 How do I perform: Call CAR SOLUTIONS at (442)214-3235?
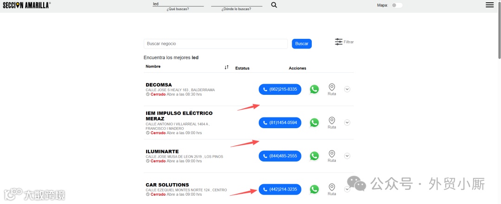280,189
